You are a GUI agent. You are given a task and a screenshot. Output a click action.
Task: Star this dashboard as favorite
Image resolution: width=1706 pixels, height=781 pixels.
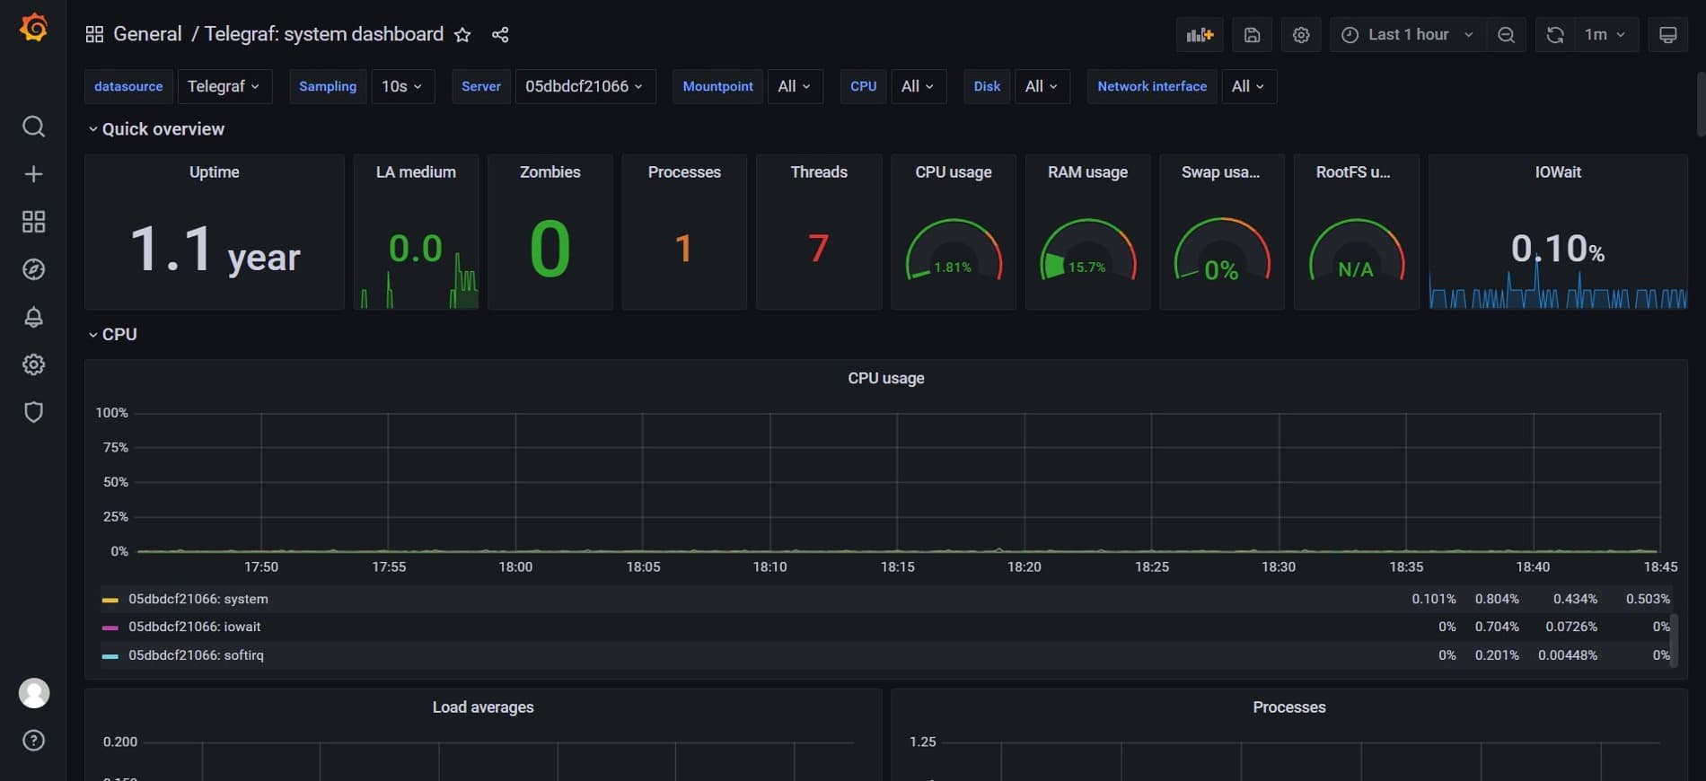[x=462, y=35]
